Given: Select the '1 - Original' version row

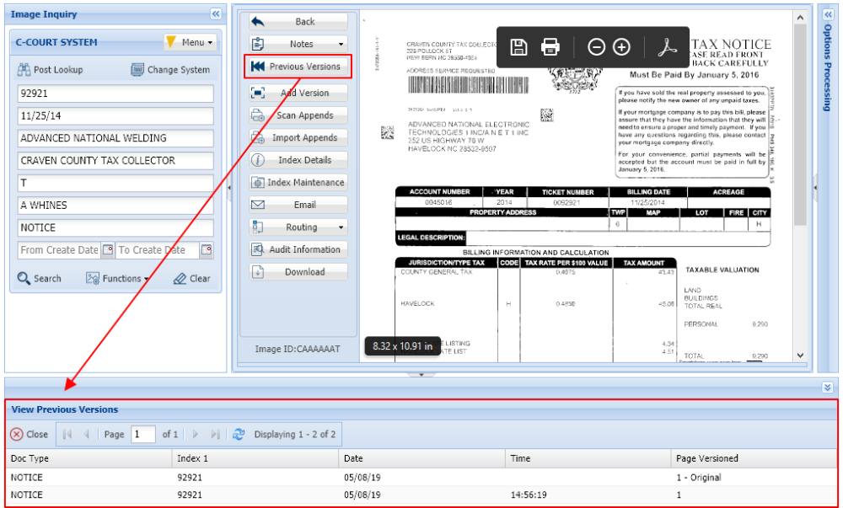Looking at the screenshot, I should (x=421, y=478).
